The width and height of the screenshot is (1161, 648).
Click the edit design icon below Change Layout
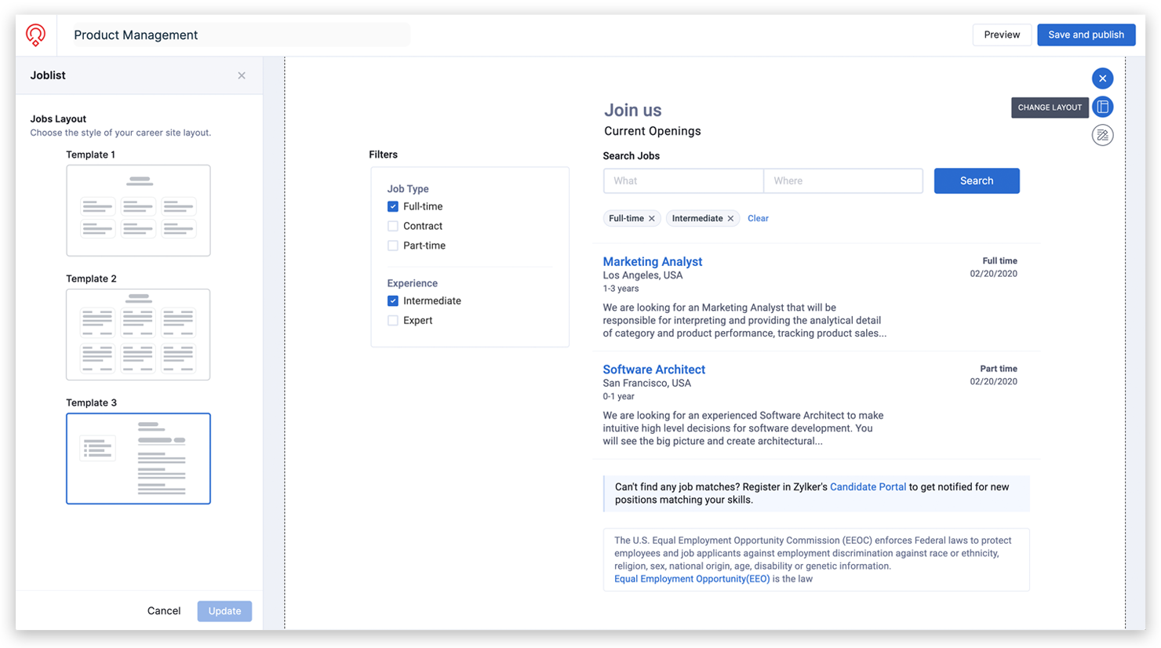[1102, 135]
